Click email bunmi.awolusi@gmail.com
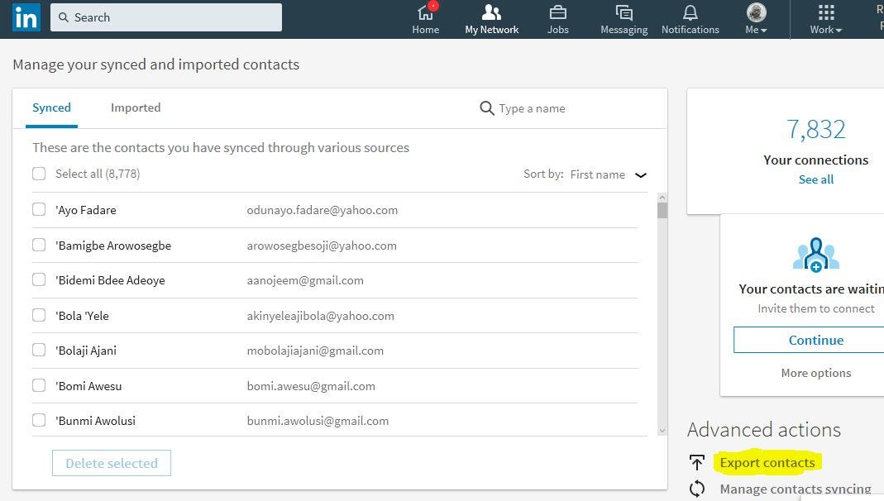This screenshot has width=884, height=501. [318, 421]
